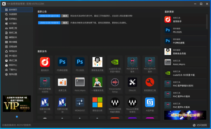The height and width of the screenshot is (129, 211).
Task: Go to 快速搜索 in the sidebar
Action: pos(13,14)
